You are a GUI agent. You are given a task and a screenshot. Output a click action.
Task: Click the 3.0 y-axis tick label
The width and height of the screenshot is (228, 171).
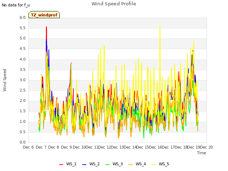(22, 80)
